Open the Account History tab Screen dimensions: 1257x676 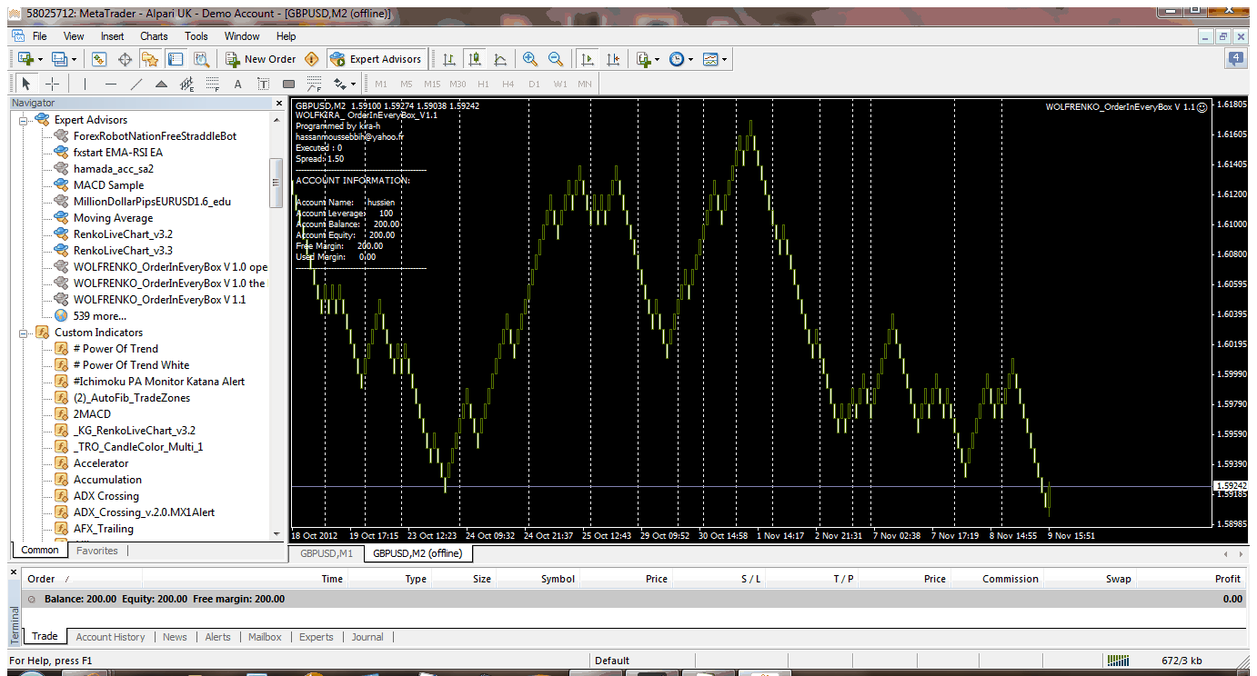click(110, 637)
